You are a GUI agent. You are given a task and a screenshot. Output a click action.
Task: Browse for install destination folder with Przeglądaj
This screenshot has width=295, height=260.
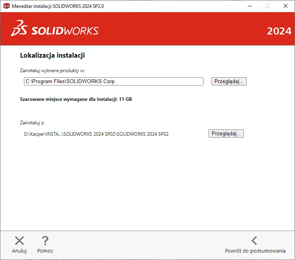click(x=229, y=81)
